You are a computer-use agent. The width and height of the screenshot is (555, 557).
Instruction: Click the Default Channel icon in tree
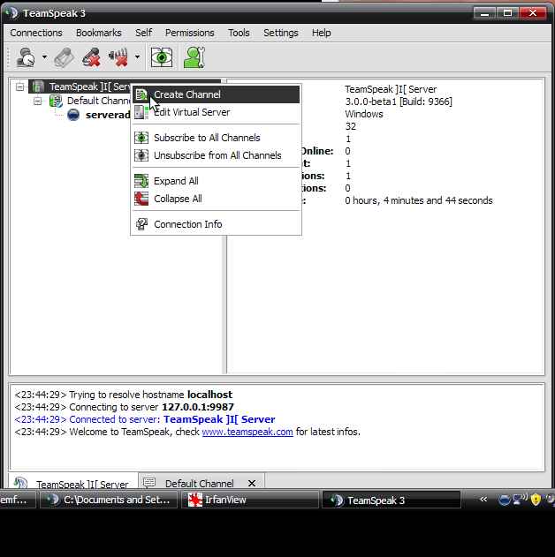pyautogui.click(x=56, y=101)
